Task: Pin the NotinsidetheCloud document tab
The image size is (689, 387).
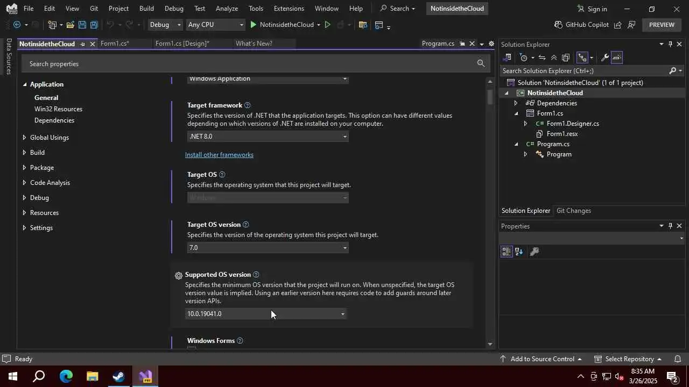Action: point(82,44)
